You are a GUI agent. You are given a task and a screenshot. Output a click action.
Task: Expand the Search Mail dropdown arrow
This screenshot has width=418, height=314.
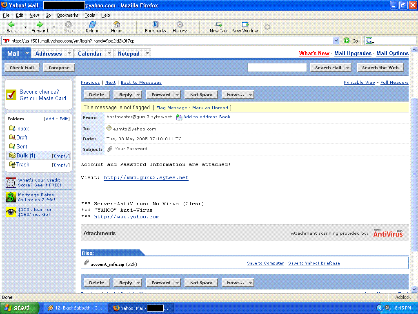[347, 68]
